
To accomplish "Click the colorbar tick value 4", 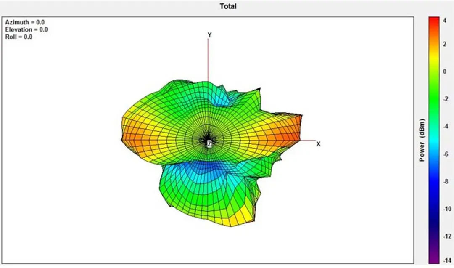I will 445,21.
